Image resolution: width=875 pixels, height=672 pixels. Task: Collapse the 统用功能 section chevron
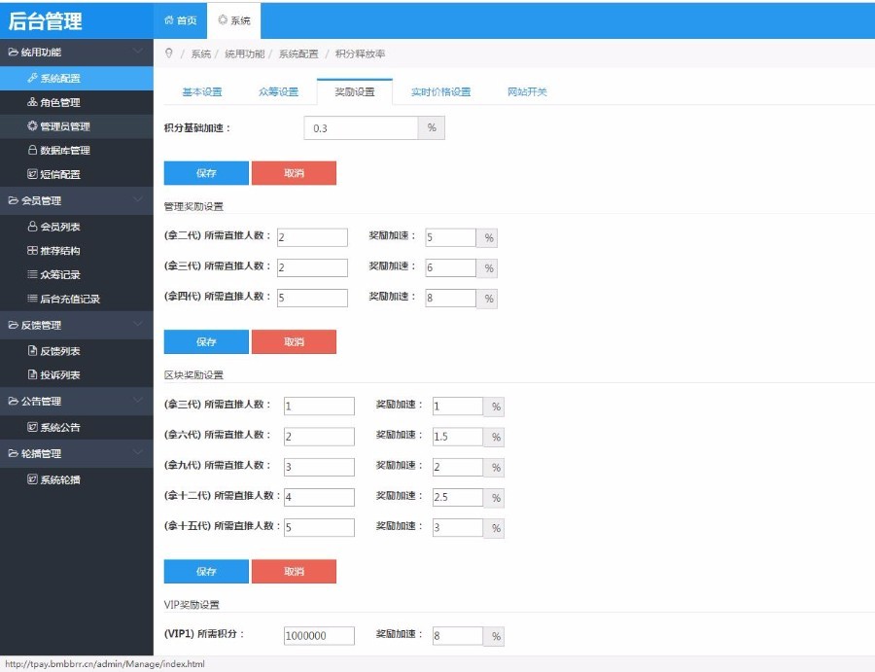pos(137,52)
